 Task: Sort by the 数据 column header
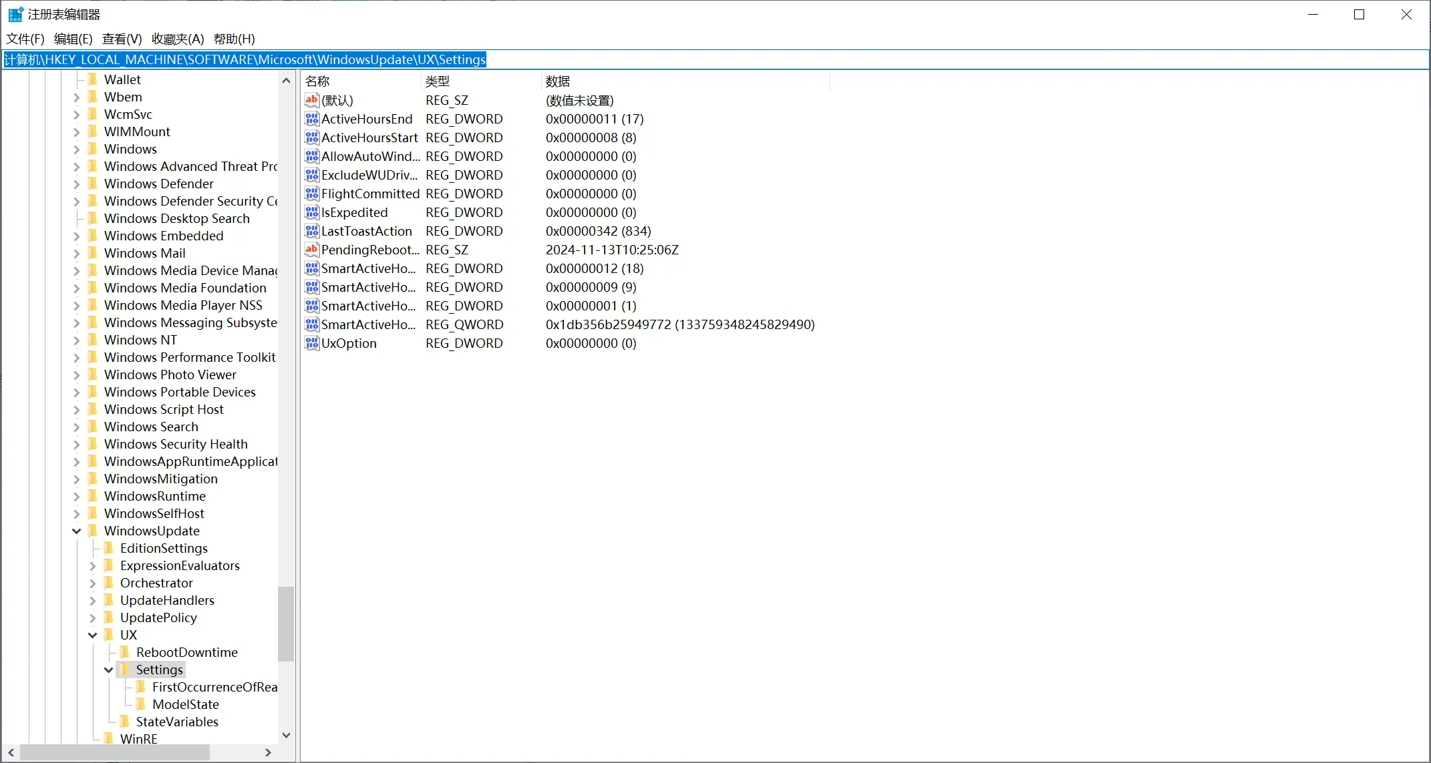coord(686,81)
